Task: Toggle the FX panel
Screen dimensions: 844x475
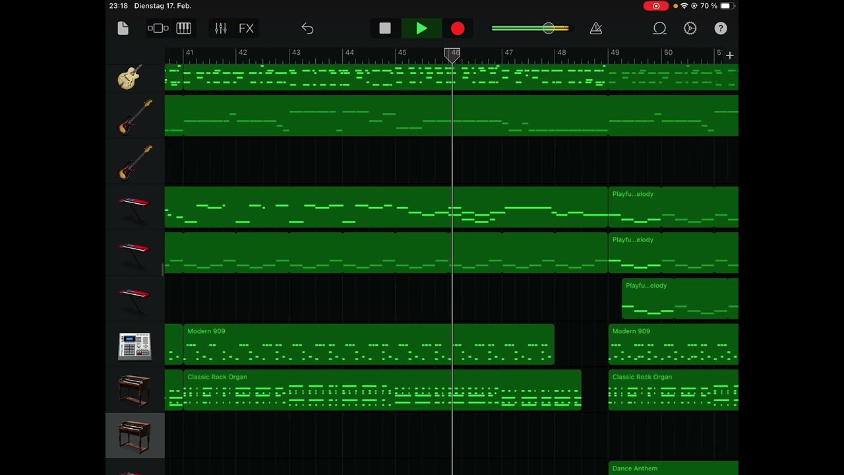Action: 246,28
